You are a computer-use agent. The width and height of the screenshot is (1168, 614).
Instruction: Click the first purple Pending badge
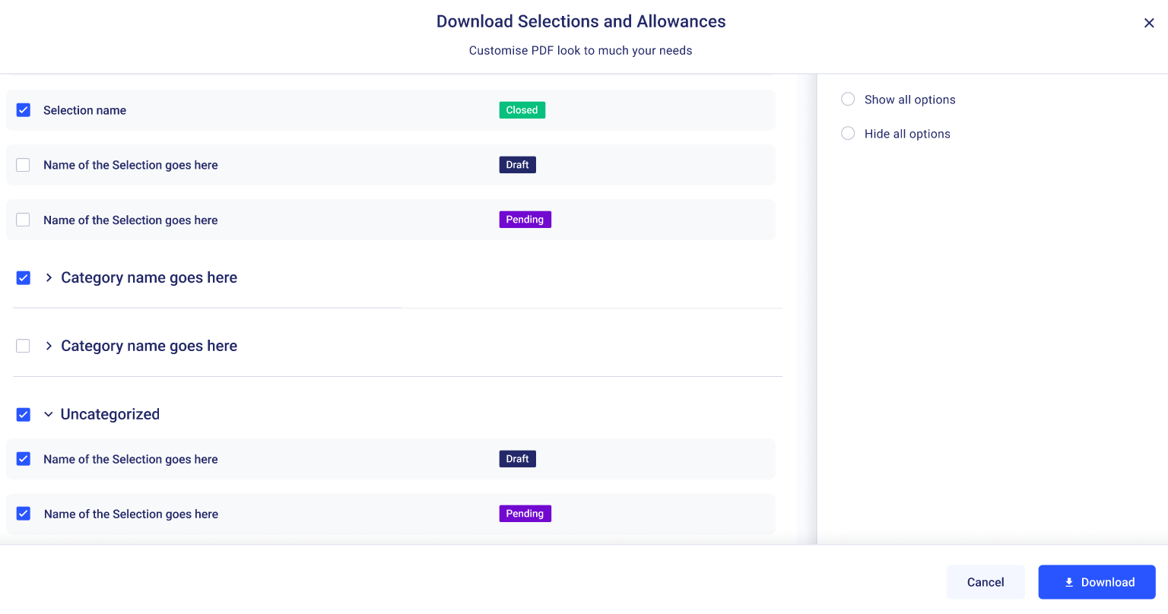[x=525, y=220]
